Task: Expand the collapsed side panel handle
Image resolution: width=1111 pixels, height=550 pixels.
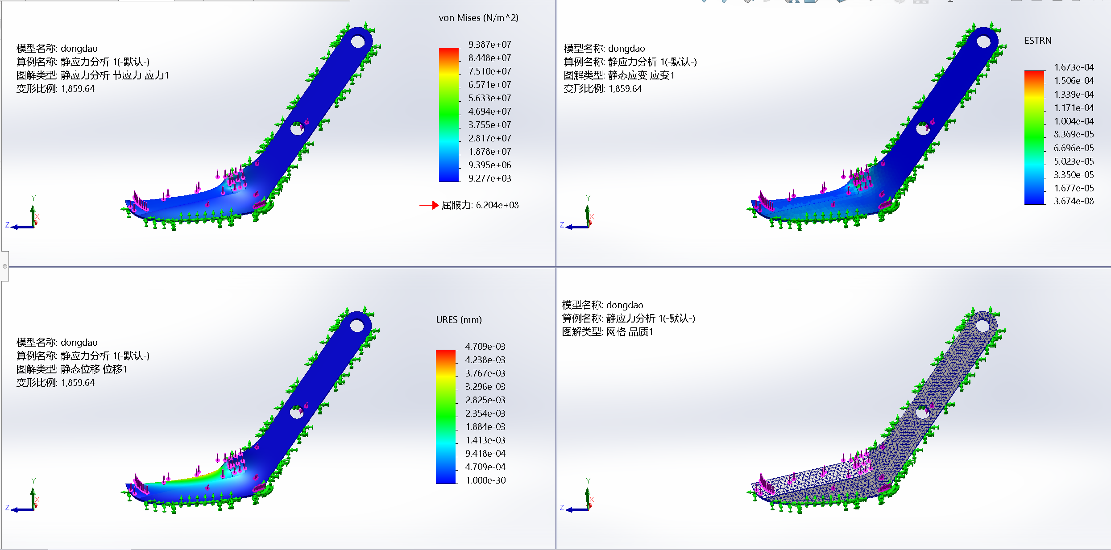Action: [x=4, y=266]
